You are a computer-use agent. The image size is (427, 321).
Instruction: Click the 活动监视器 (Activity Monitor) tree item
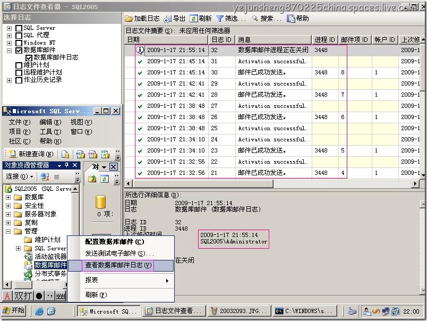[45, 256]
